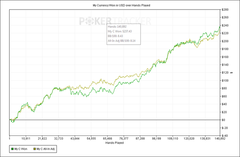Click tooltip line BB/100: 8.43

point(115,36)
